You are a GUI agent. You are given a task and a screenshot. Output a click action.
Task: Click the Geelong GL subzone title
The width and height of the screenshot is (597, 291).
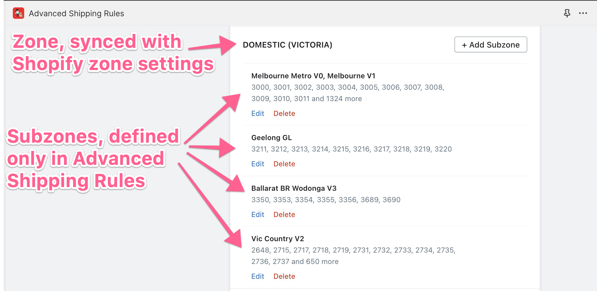point(271,138)
